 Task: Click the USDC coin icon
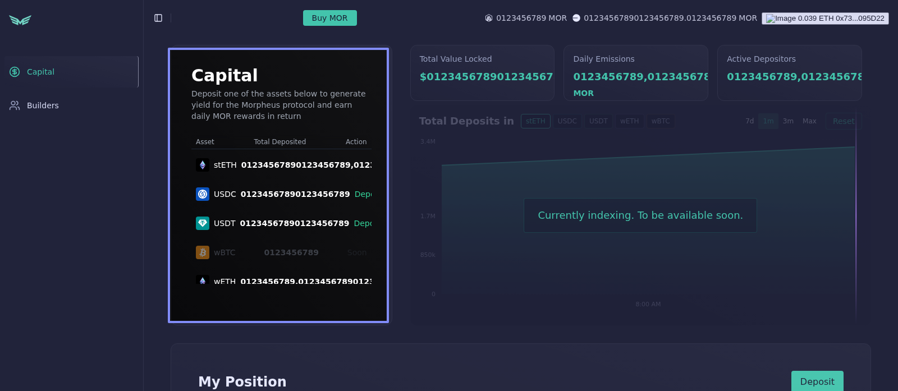203,194
